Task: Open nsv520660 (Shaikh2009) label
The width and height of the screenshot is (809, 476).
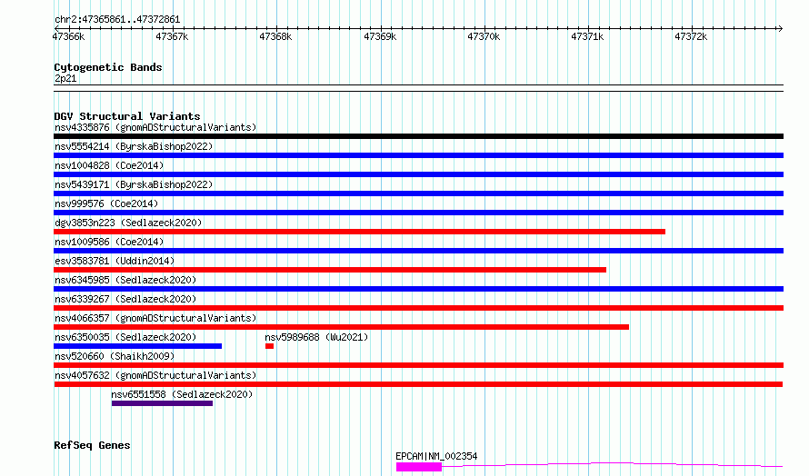Action: pos(115,356)
